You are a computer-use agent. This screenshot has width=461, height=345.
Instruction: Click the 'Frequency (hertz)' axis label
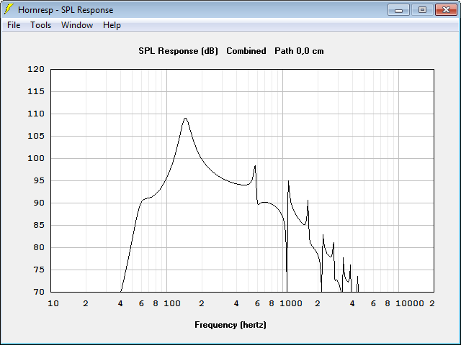[230, 325]
